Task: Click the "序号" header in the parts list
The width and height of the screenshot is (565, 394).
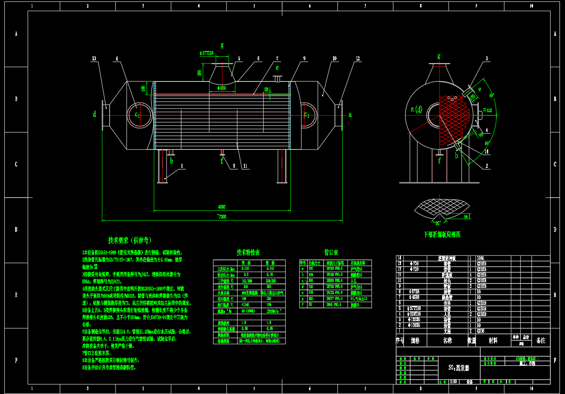Action: coord(400,341)
